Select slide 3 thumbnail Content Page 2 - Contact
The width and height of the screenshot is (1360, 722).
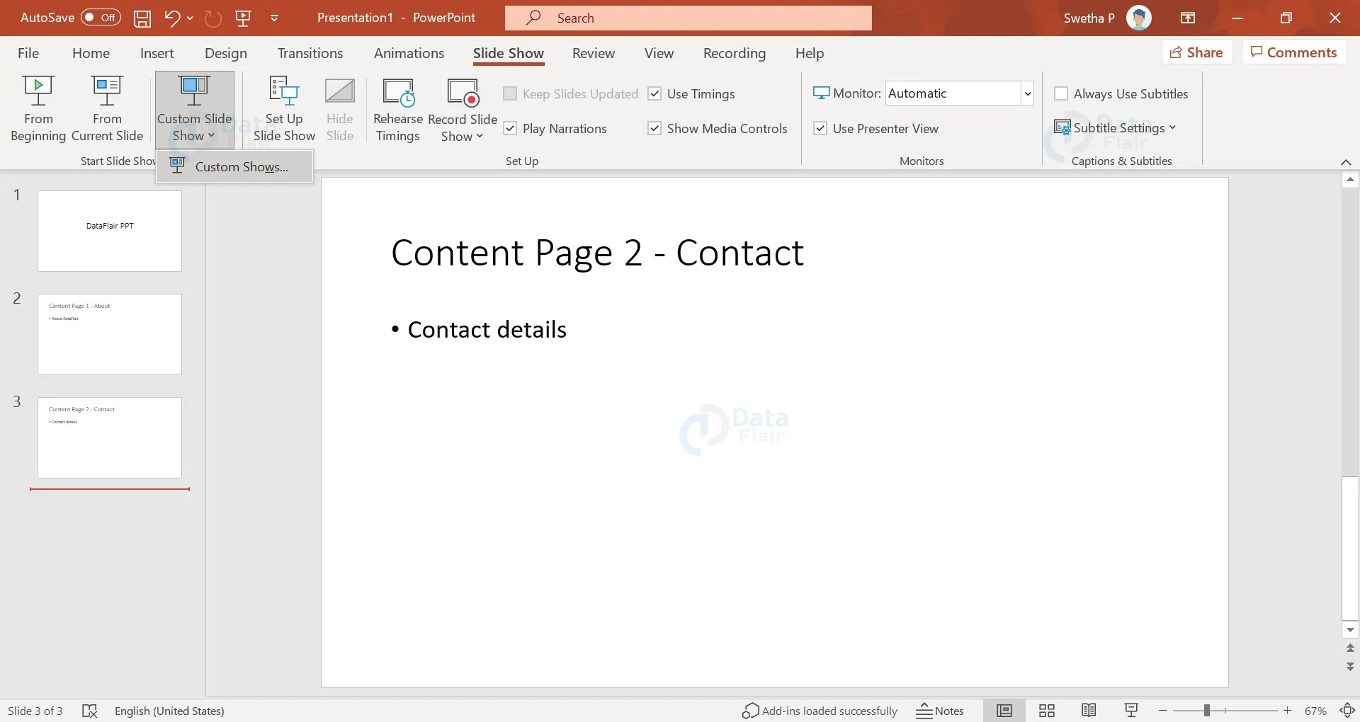coord(110,437)
